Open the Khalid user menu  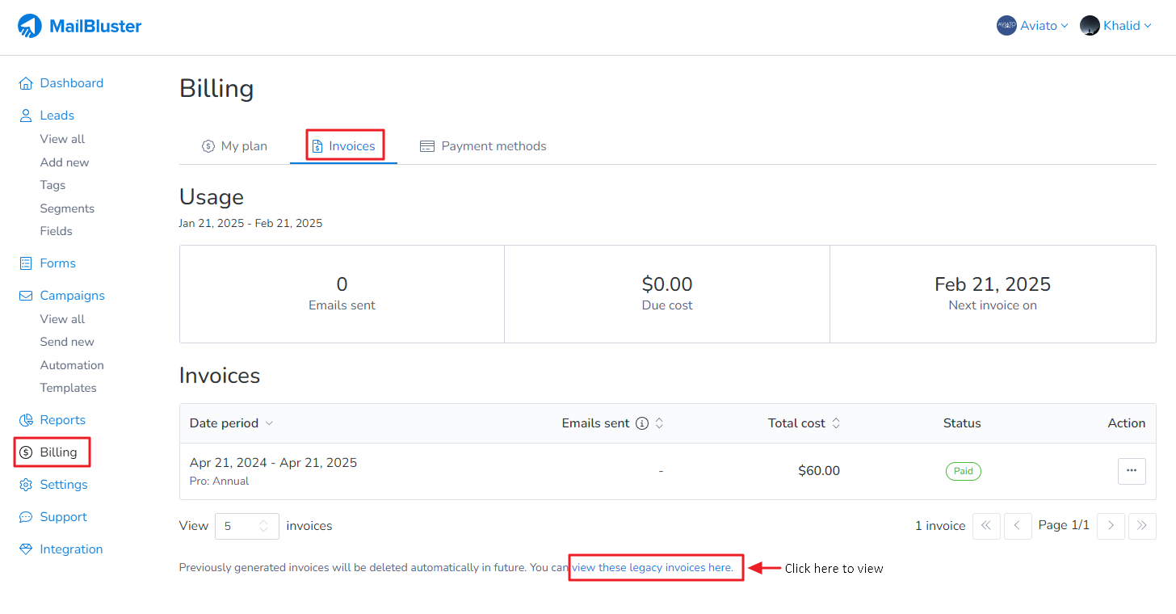click(1115, 26)
